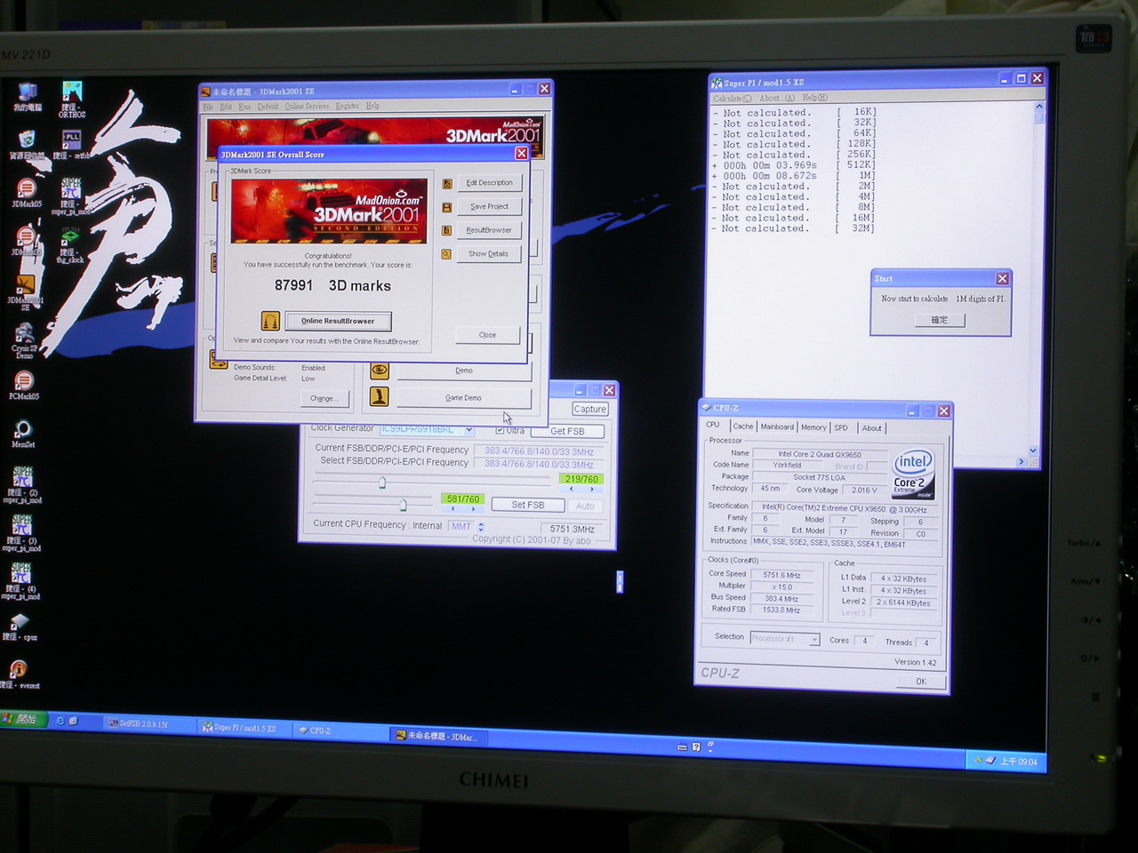Switch to the About tab in CPU-Z
Screen dimensions: 1138x853
tap(872, 428)
